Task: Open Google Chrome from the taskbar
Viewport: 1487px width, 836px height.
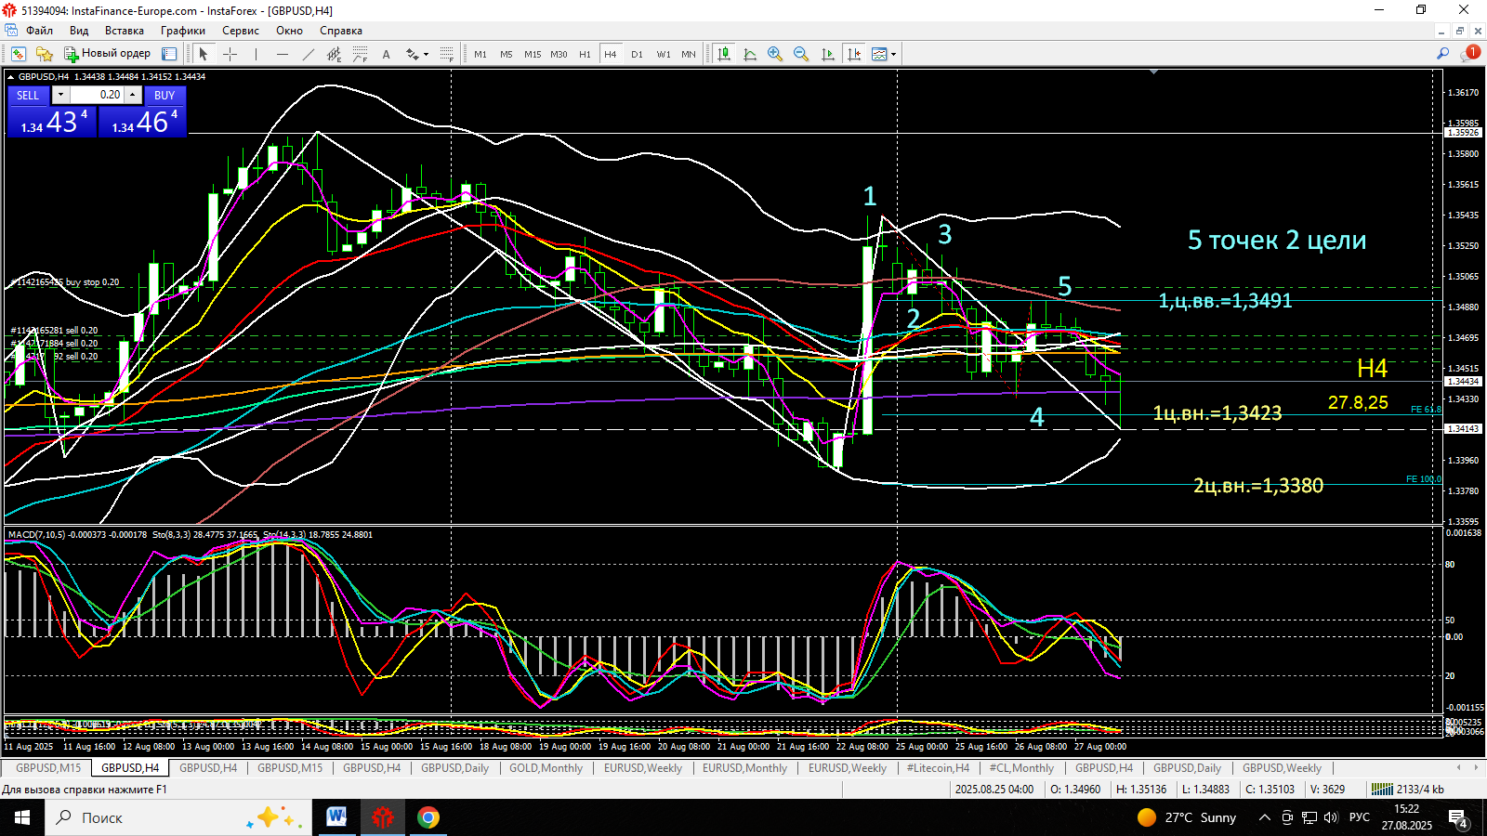Action: pyautogui.click(x=428, y=817)
